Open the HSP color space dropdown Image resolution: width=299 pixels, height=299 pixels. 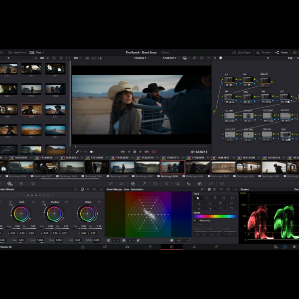(x=181, y=241)
